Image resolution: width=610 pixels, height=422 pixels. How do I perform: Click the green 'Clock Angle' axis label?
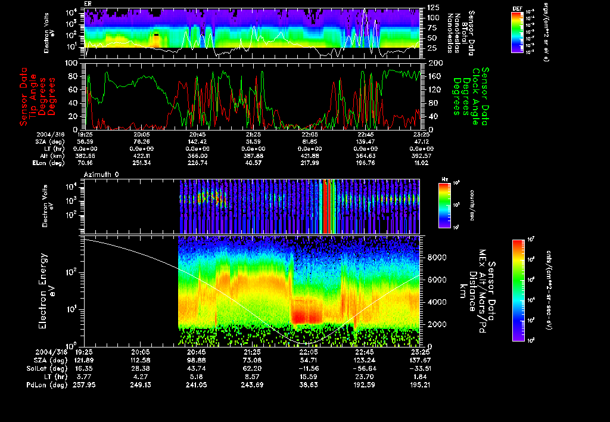tap(476, 97)
